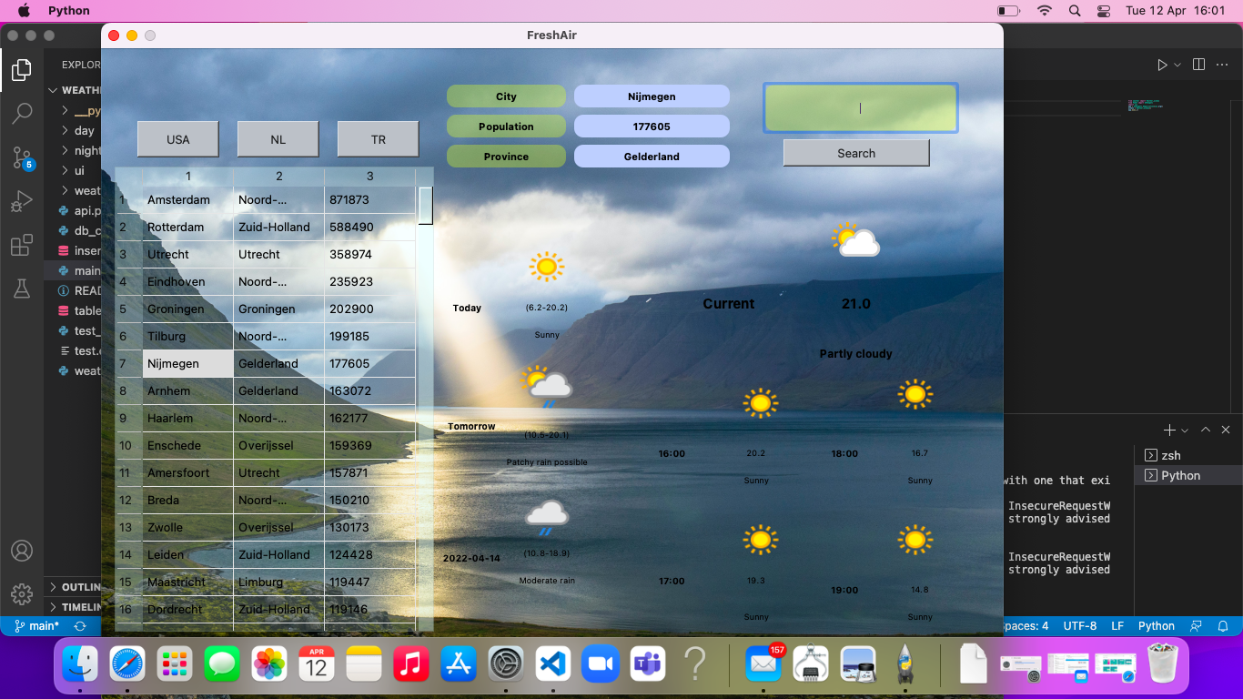Run the Python file with play button

1162,65
